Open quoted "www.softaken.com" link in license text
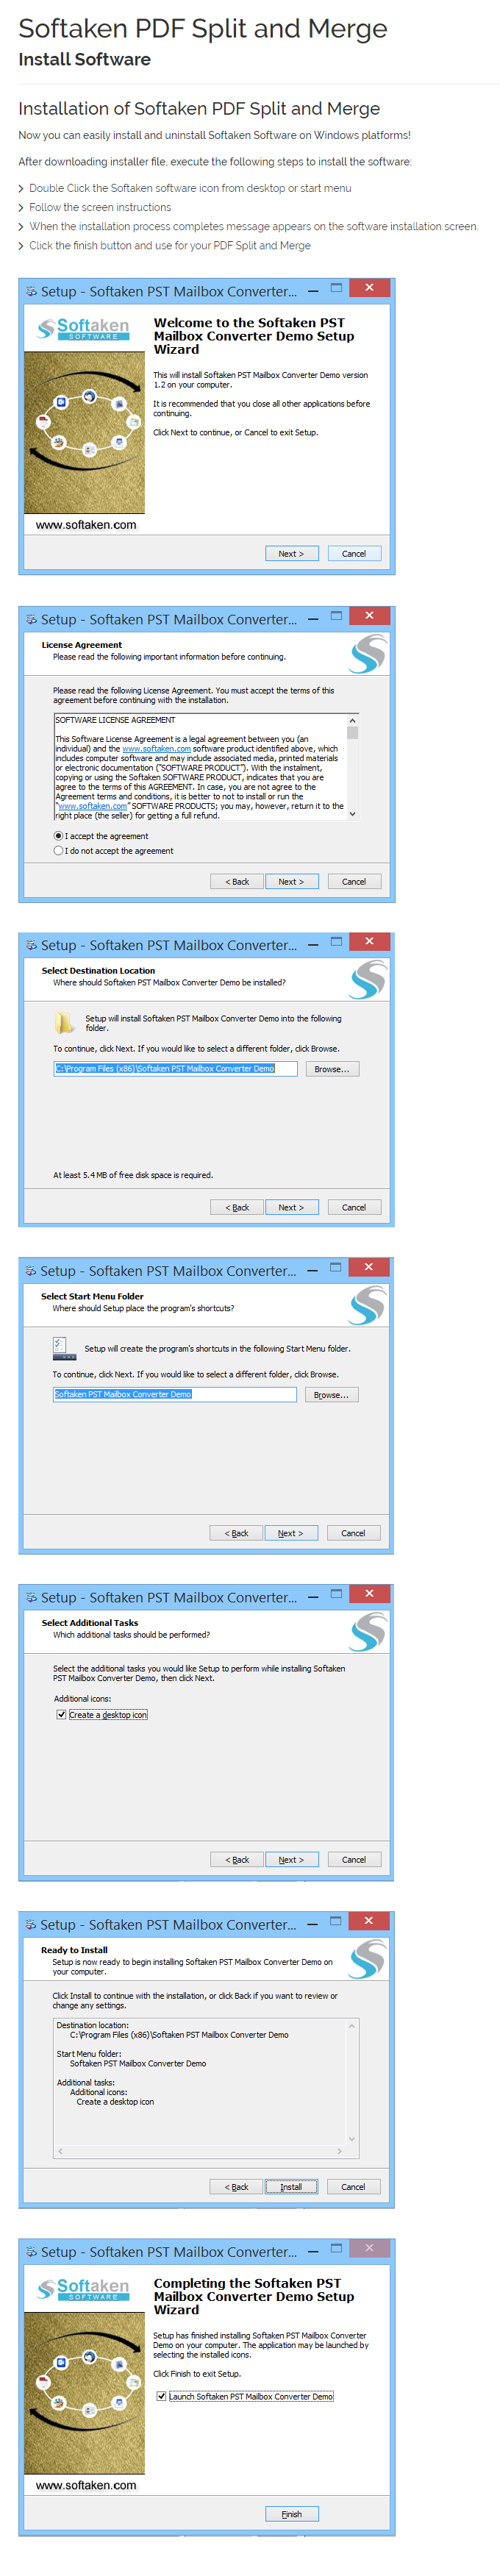The image size is (500, 2576). click(x=93, y=805)
